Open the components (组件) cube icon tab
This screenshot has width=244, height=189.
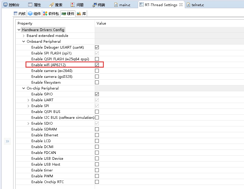30,13
